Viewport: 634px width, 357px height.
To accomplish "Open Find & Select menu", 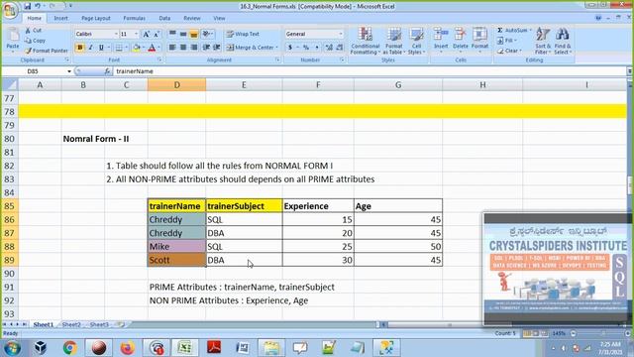I will (563, 41).
